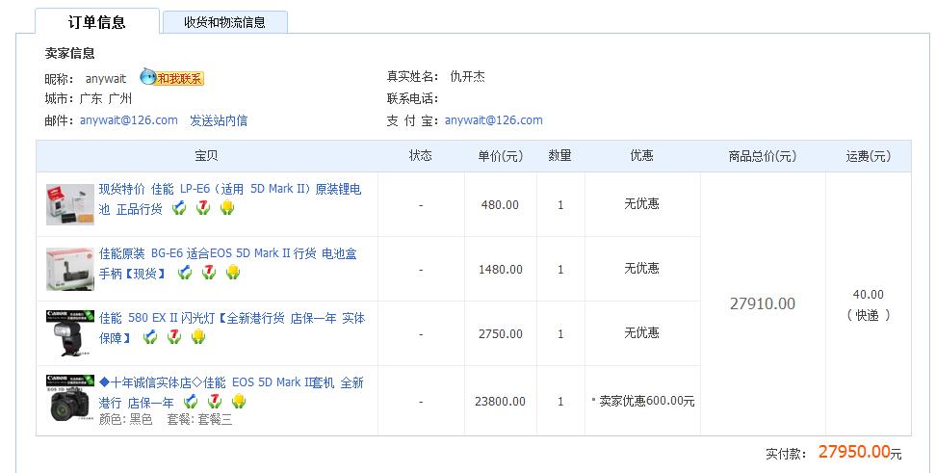Click the 数量 column header
Image resolution: width=936 pixels, height=473 pixels.
(x=559, y=156)
